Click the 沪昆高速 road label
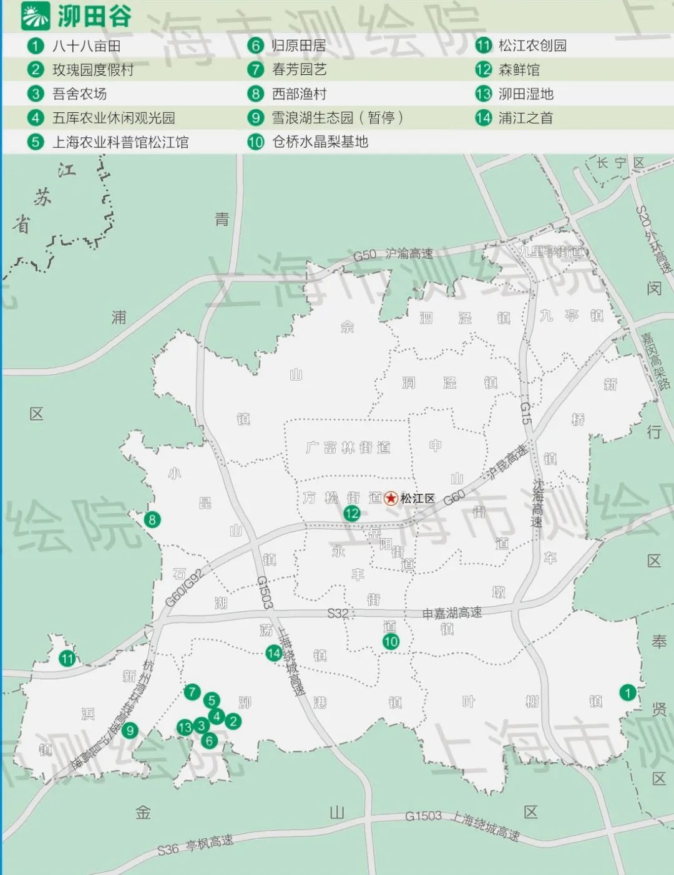674x875 pixels. pos(507,461)
